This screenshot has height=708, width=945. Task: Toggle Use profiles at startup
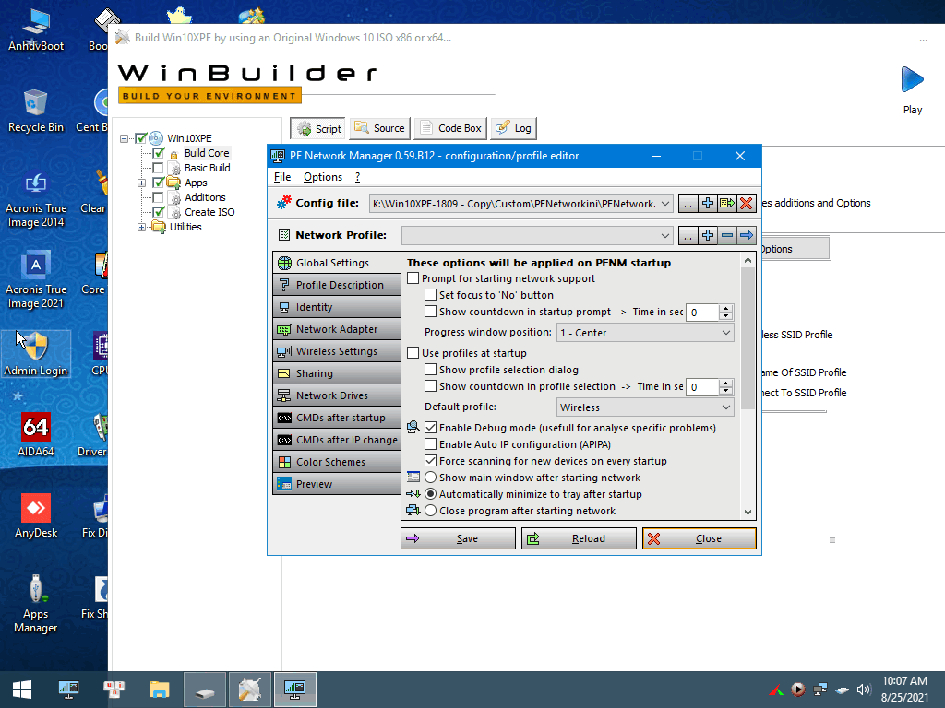413,353
